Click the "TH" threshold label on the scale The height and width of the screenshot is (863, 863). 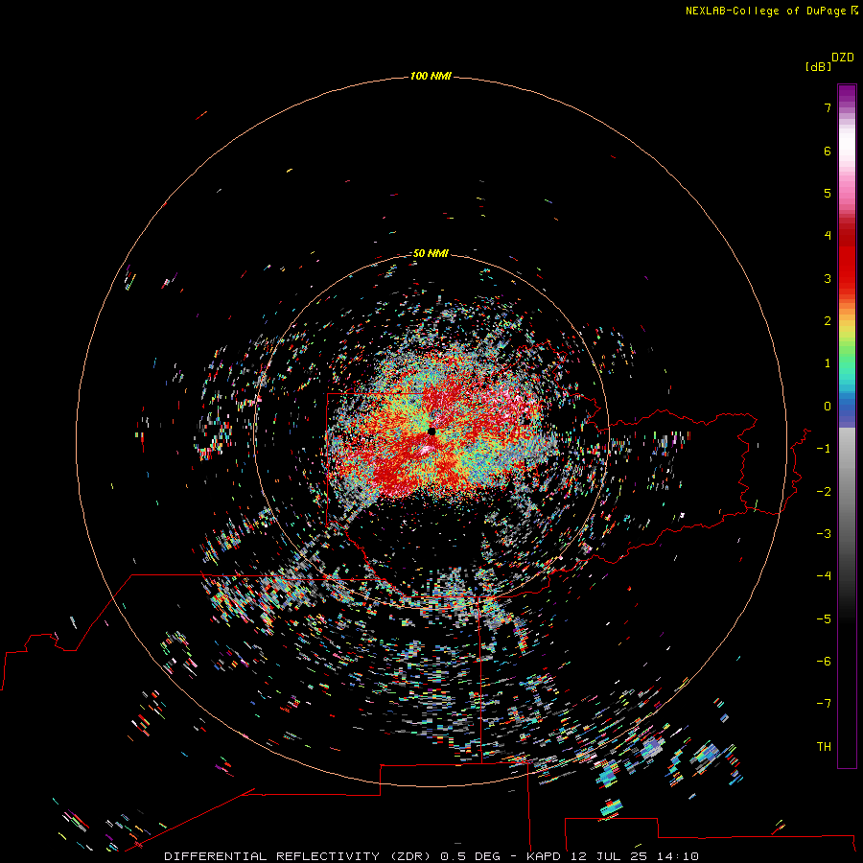pos(824,747)
